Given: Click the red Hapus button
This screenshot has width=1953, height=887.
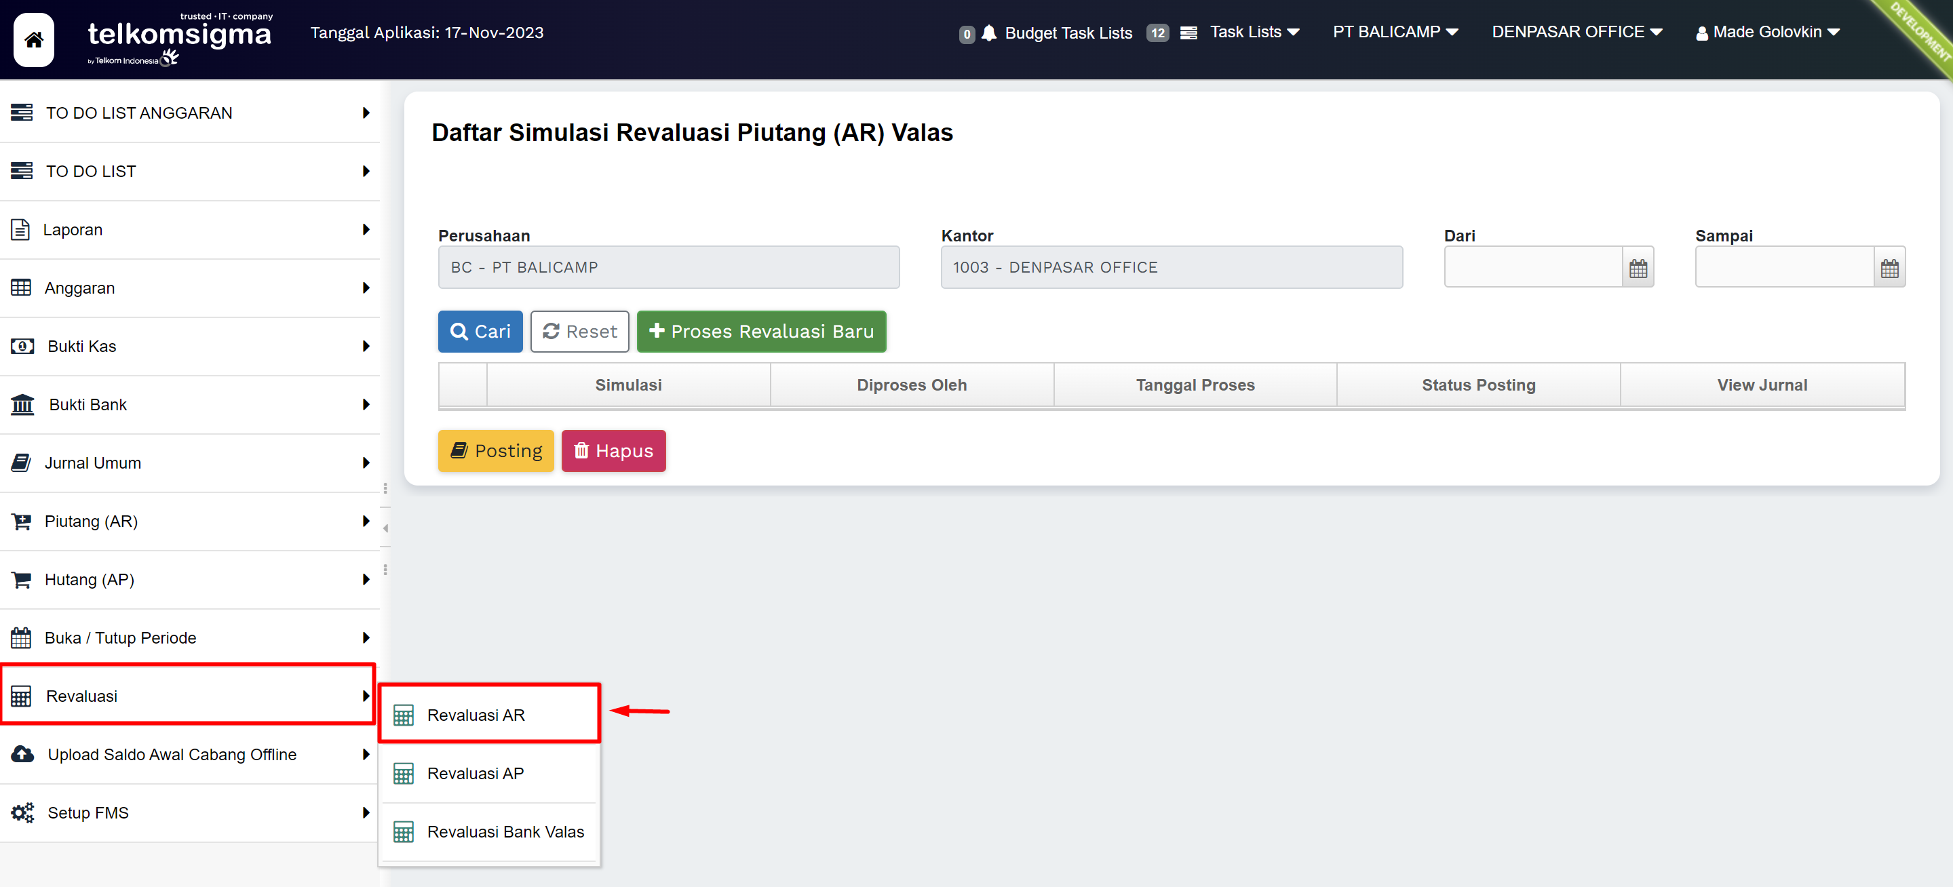Looking at the screenshot, I should [x=613, y=450].
